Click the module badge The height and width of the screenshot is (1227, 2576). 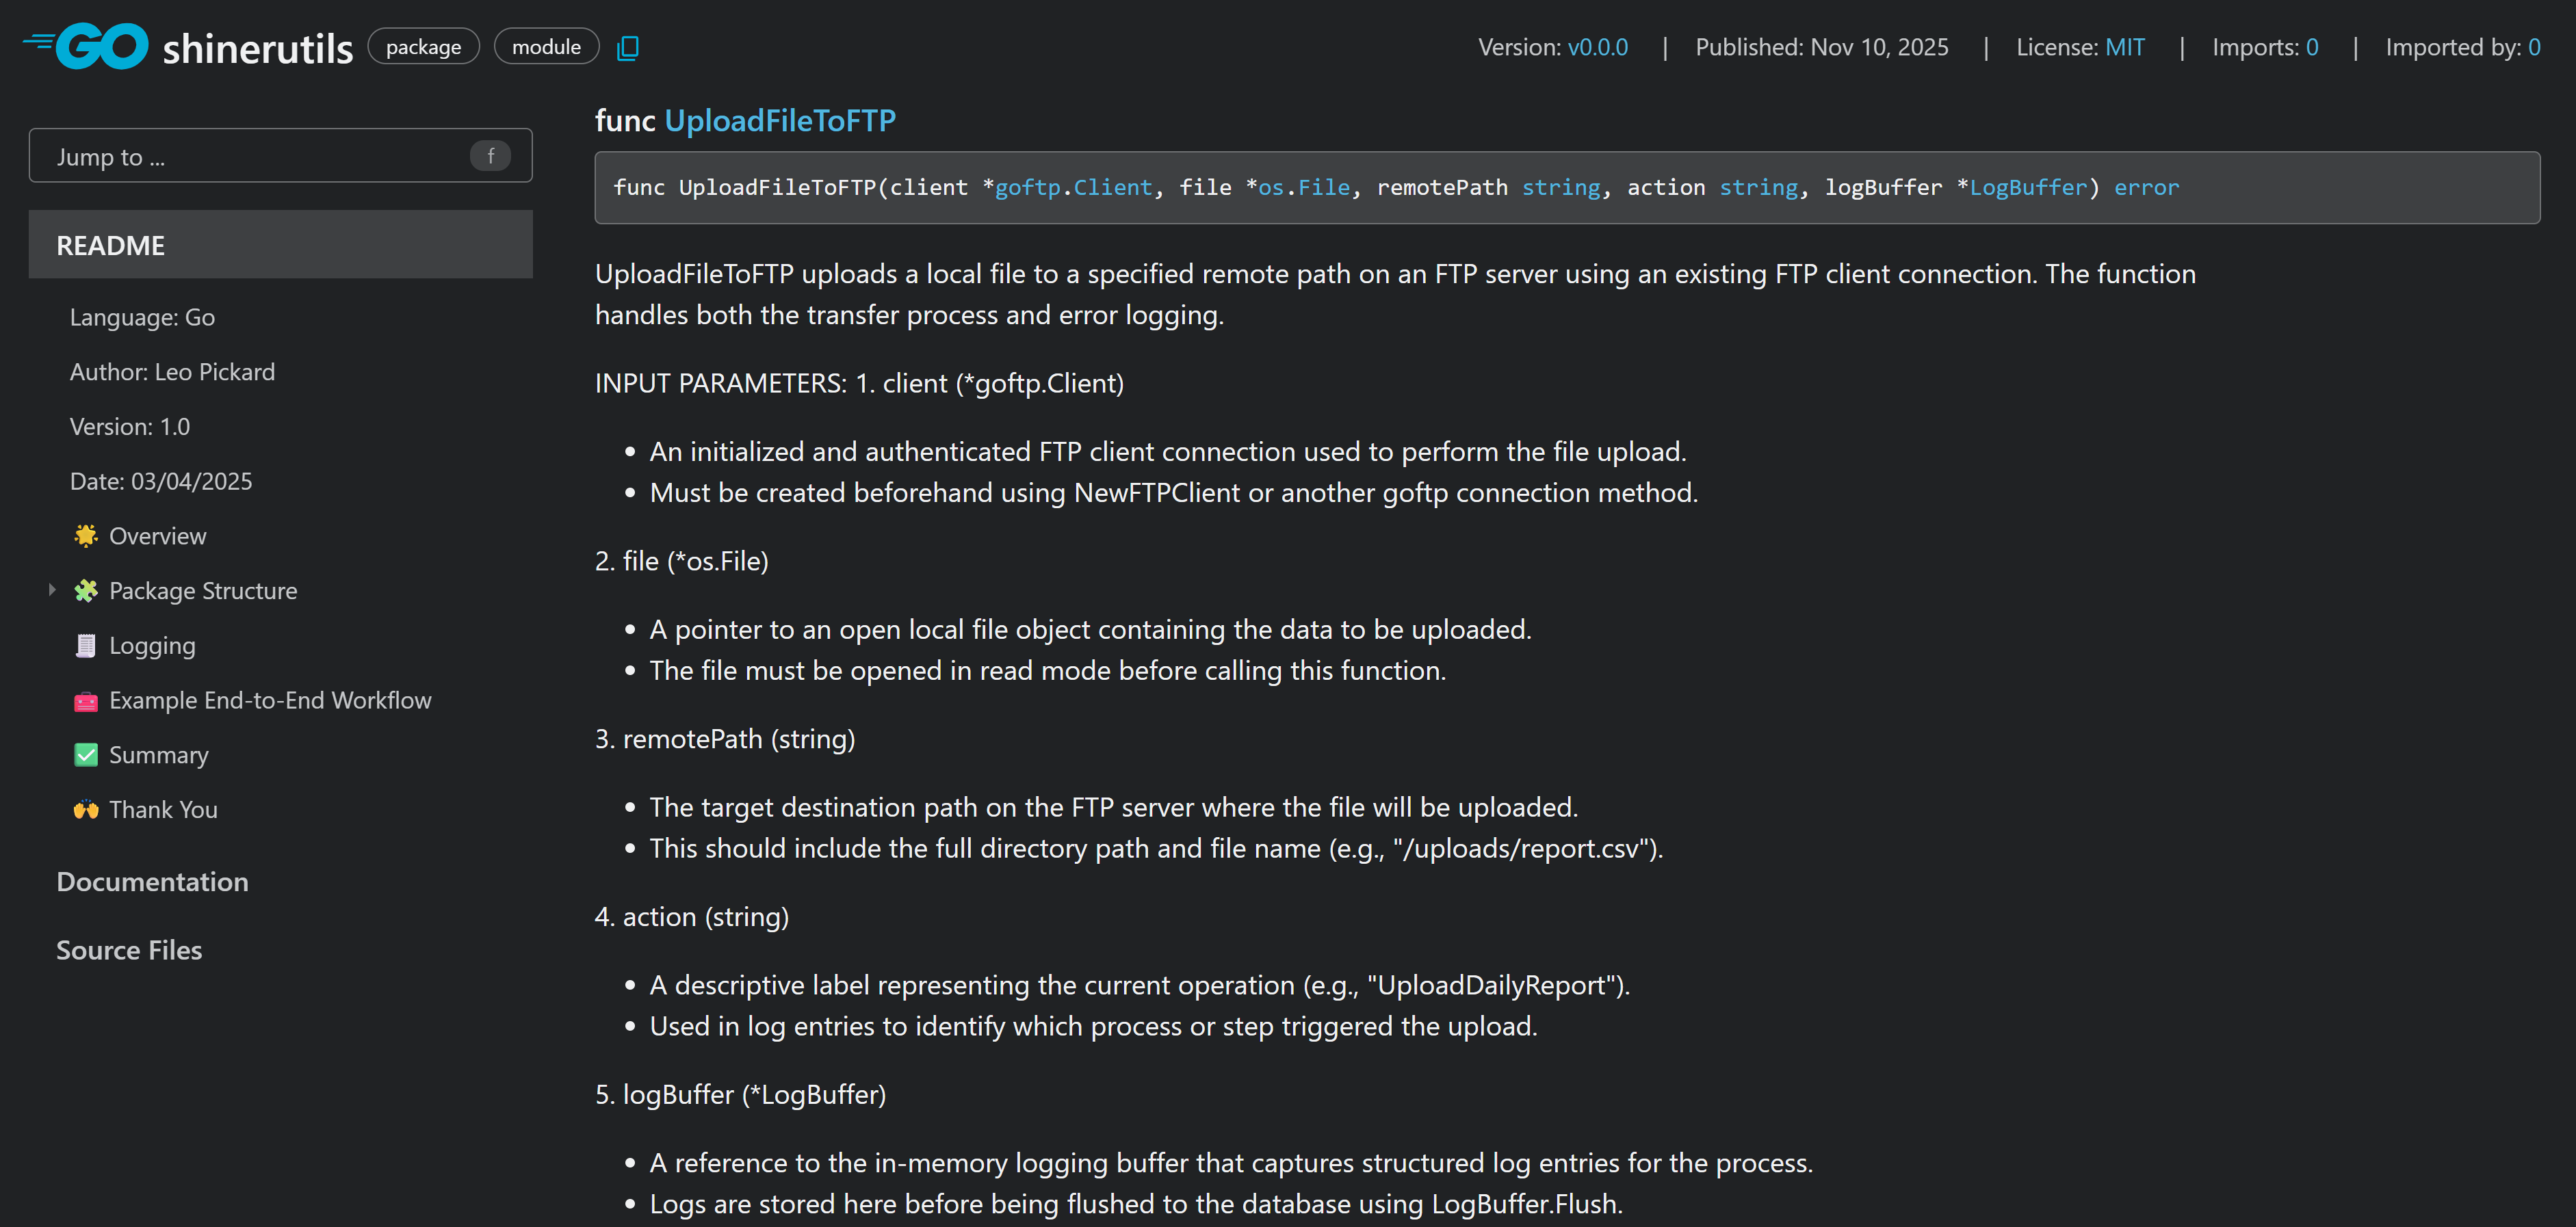(546, 47)
